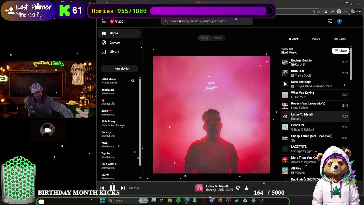364x205 pixels.
Task: Click the Edge Copilot Chat button
Action: tap(356, 11)
